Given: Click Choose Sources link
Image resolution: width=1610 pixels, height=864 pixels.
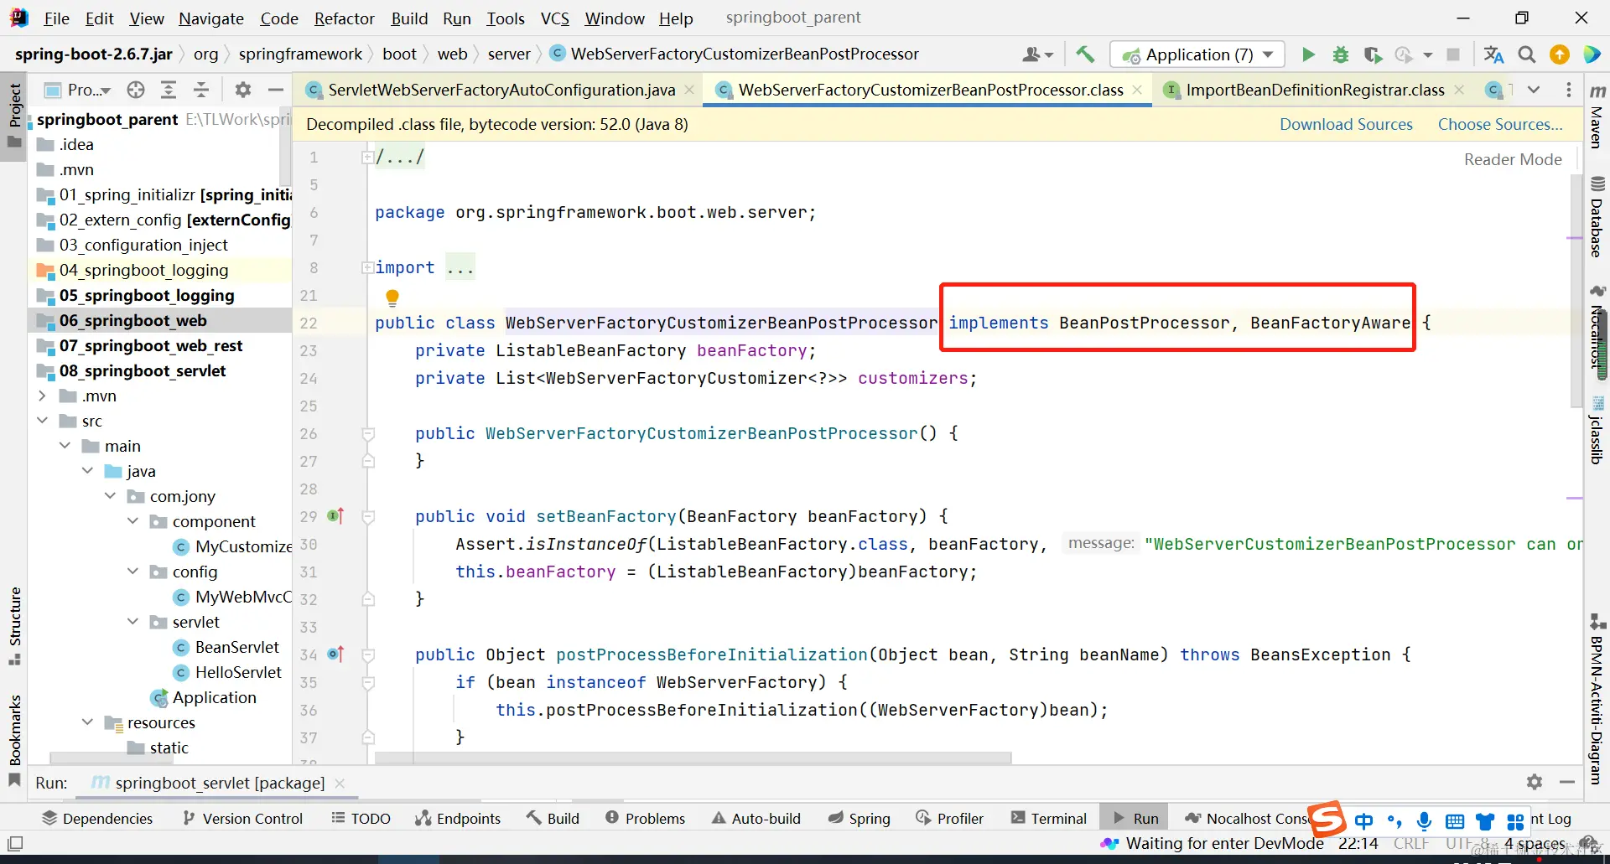Looking at the screenshot, I should click(1500, 124).
